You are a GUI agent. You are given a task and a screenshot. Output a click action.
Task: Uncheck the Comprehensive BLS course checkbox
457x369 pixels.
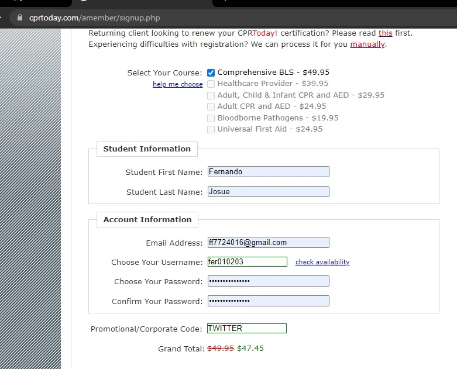point(211,73)
